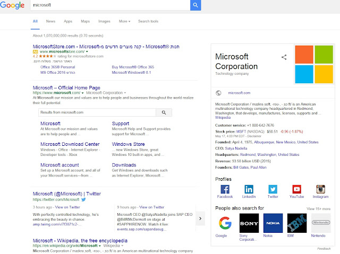Select the Nokia logo thumbnail
This screenshot has width=340, height=254.
click(273, 223)
